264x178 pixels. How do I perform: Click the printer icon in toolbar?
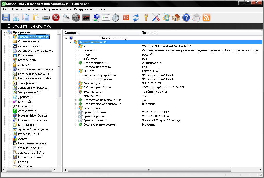click(46, 17)
